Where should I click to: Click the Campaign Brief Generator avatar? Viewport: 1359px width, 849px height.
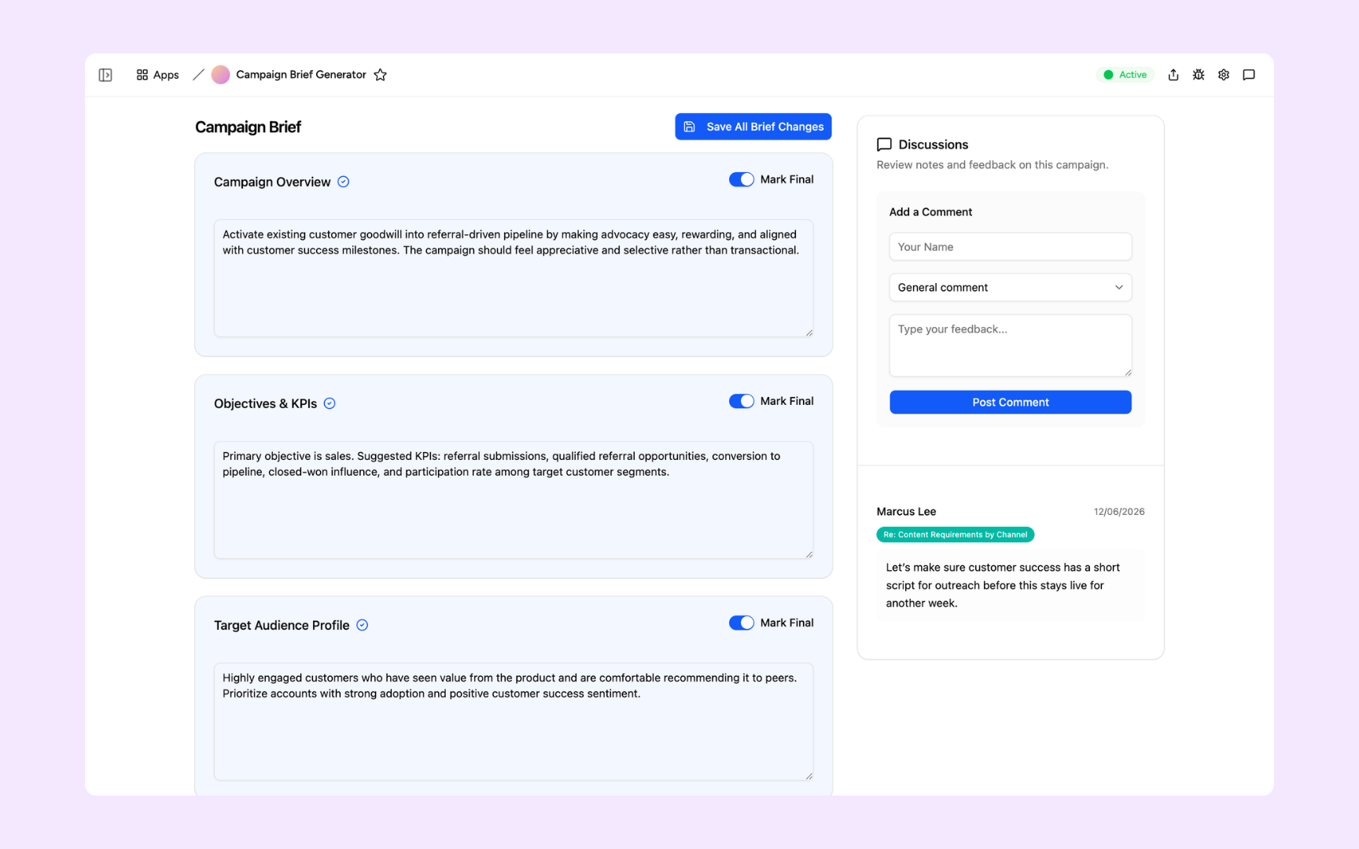220,75
